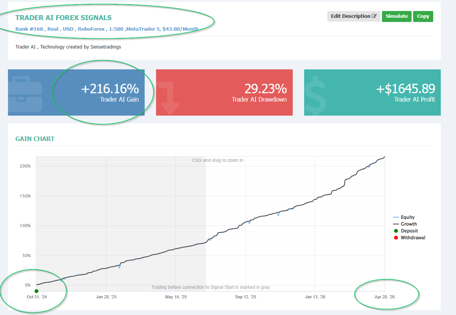Click the green deposit dot on the chart
The height and width of the screenshot is (315, 456).
coord(36,291)
